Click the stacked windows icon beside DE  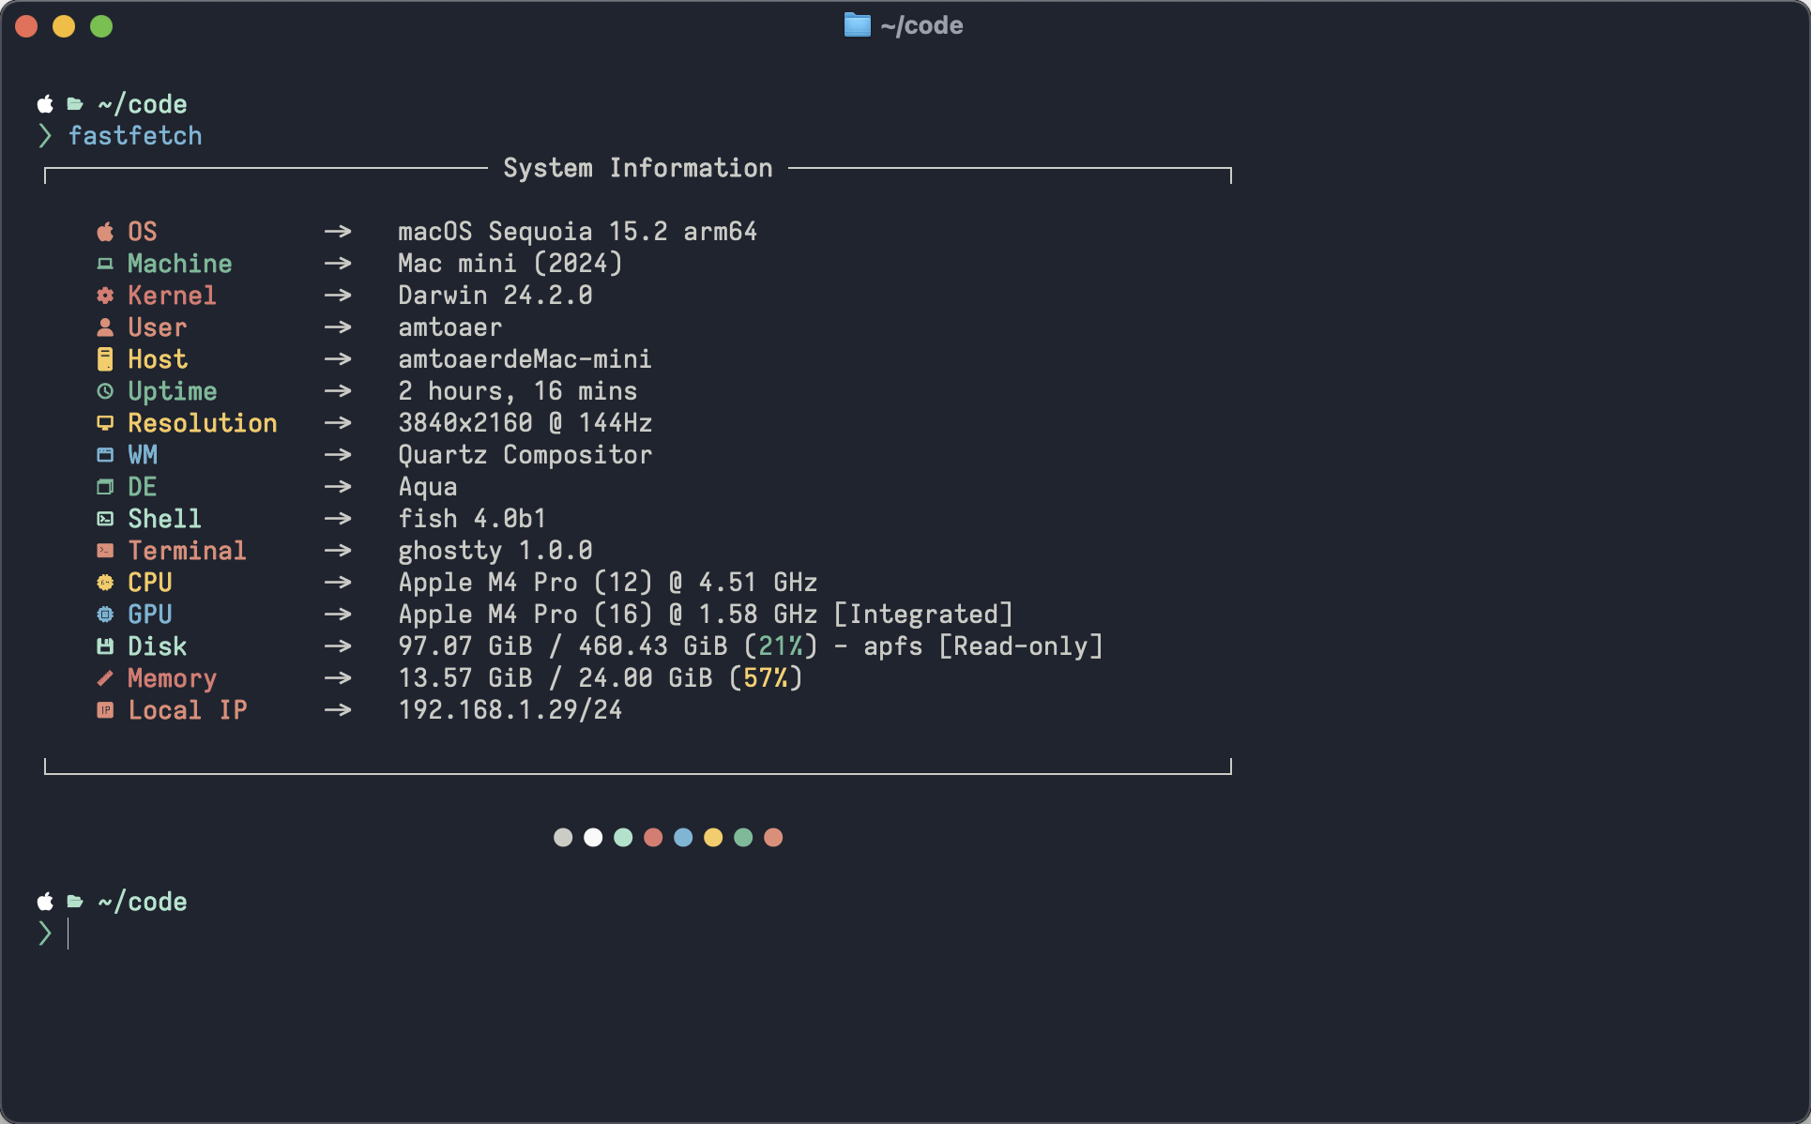105,487
